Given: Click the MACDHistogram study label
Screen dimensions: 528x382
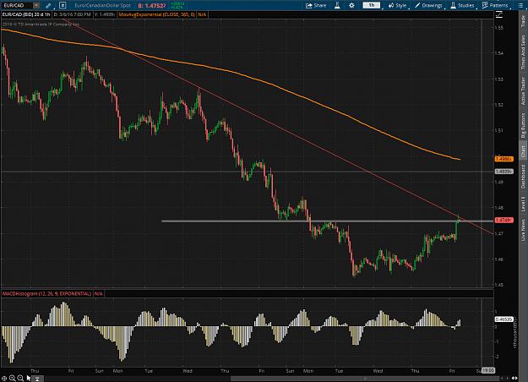Looking at the screenshot, I should click(46, 294).
